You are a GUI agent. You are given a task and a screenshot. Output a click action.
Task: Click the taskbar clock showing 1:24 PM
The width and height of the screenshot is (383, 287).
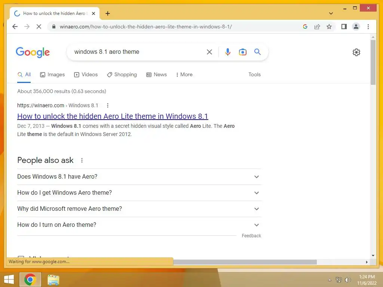[367, 280]
